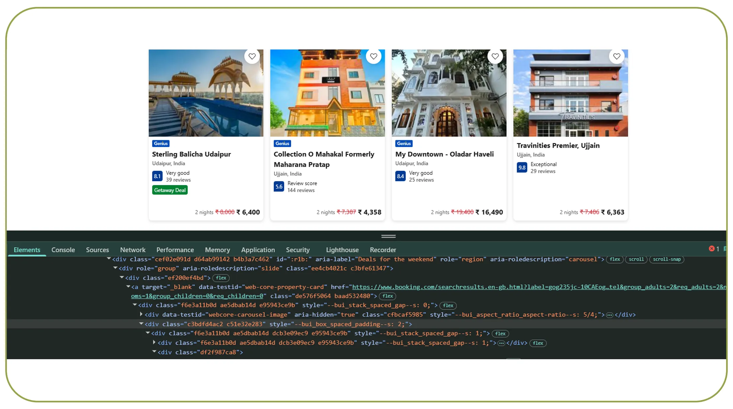Open the Performance tab
Viewport: 733px width, 409px height.
click(175, 250)
